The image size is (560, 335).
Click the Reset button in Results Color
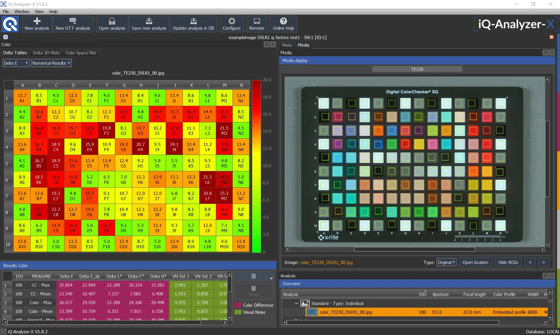254,291
